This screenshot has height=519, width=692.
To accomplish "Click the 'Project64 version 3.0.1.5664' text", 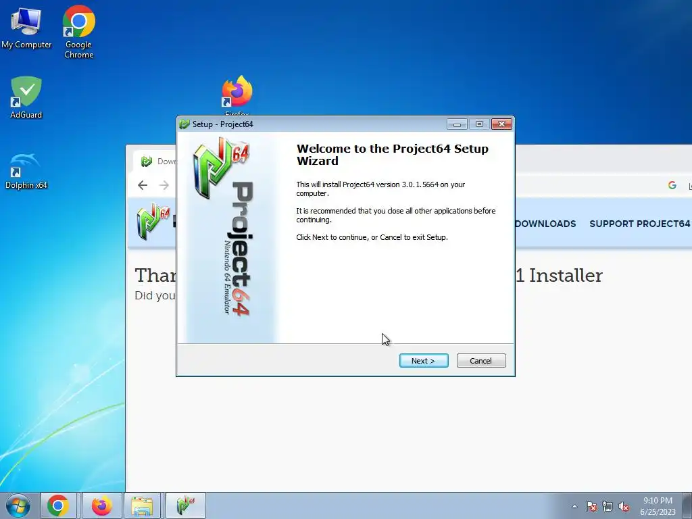I will (x=391, y=184).
